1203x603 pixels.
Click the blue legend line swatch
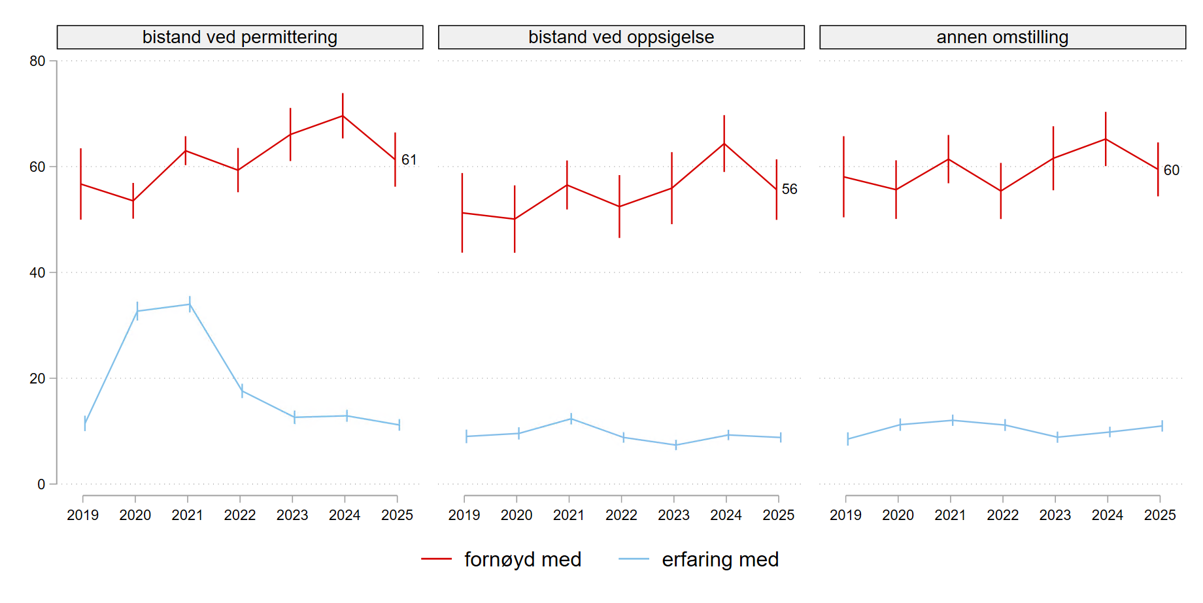coord(634,559)
